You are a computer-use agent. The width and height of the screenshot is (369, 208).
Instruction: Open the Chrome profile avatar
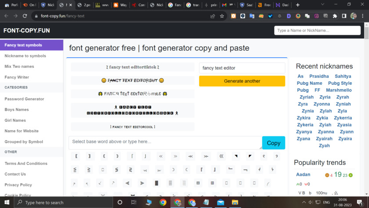point(354,16)
